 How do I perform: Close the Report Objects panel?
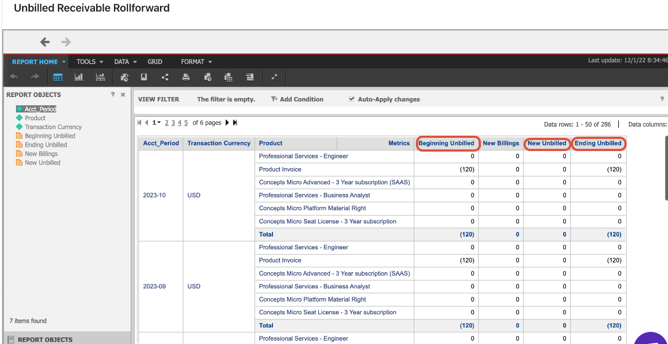coord(123,95)
